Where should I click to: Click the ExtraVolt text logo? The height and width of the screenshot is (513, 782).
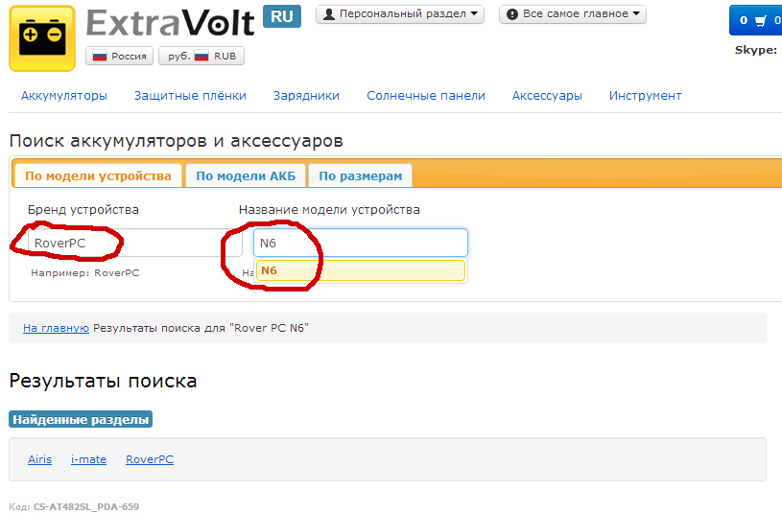coord(170,23)
